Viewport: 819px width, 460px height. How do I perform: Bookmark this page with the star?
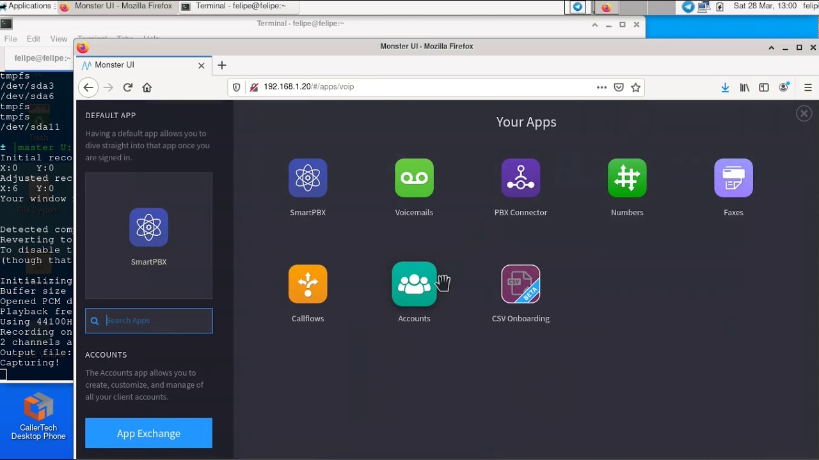tap(635, 88)
